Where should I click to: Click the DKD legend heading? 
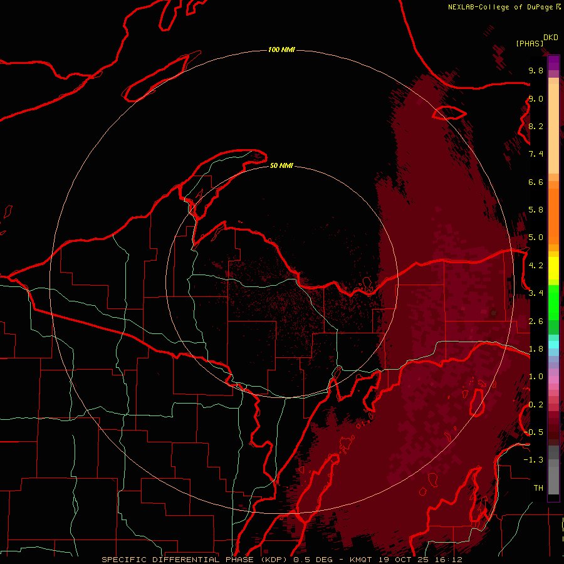click(x=551, y=38)
